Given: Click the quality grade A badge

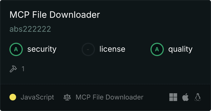Looking at the screenshot, I should 157,49.
